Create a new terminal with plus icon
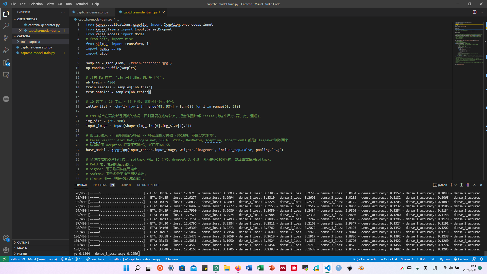This screenshot has height=274, width=487. point(451,185)
